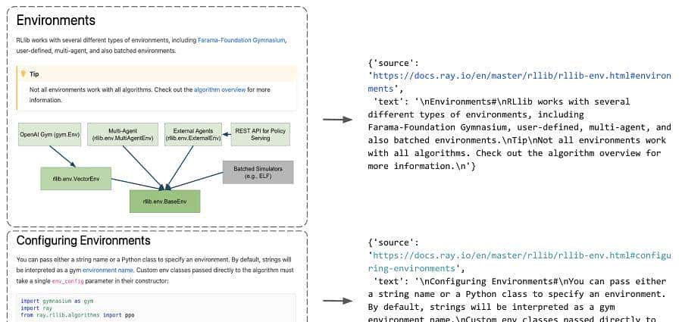Select the rllib.env.BaseEnv node
The width and height of the screenshot is (682, 322).
[x=164, y=201]
